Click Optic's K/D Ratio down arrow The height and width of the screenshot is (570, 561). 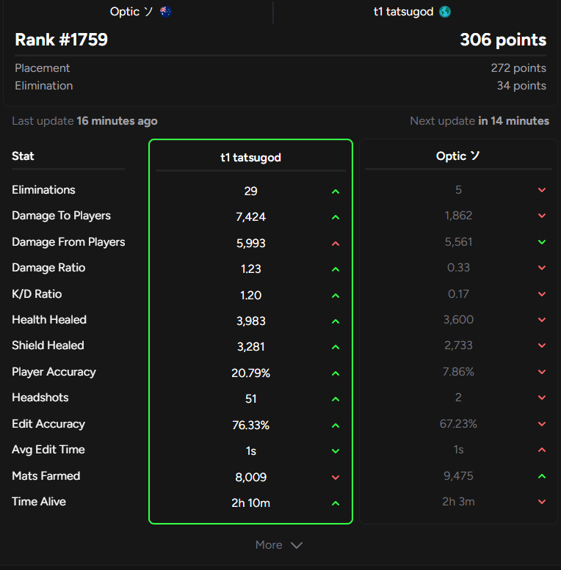pos(542,294)
